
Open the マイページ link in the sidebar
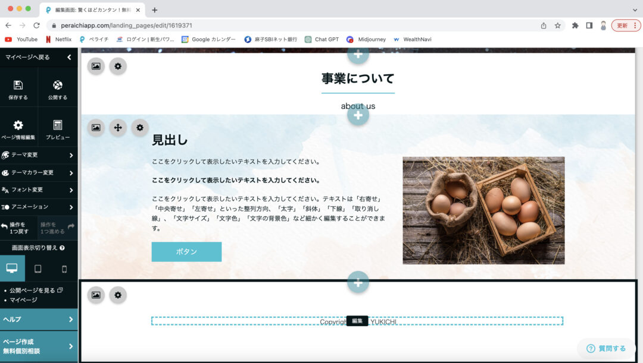pos(23,300)
